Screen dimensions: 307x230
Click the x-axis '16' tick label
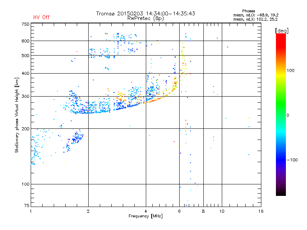click(261, 211)
